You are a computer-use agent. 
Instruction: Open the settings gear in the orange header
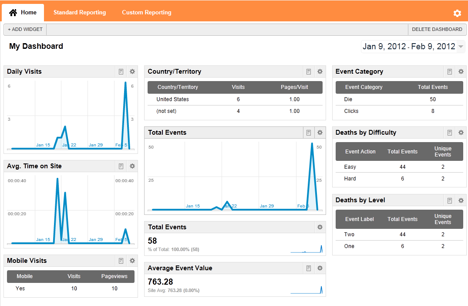point(457,13)
